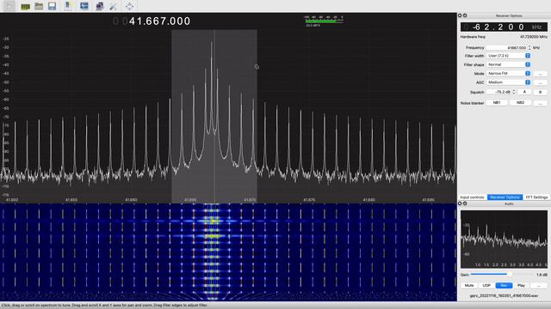Open the I/O device configuration icon
551x309 pixels.
point(25,6)
